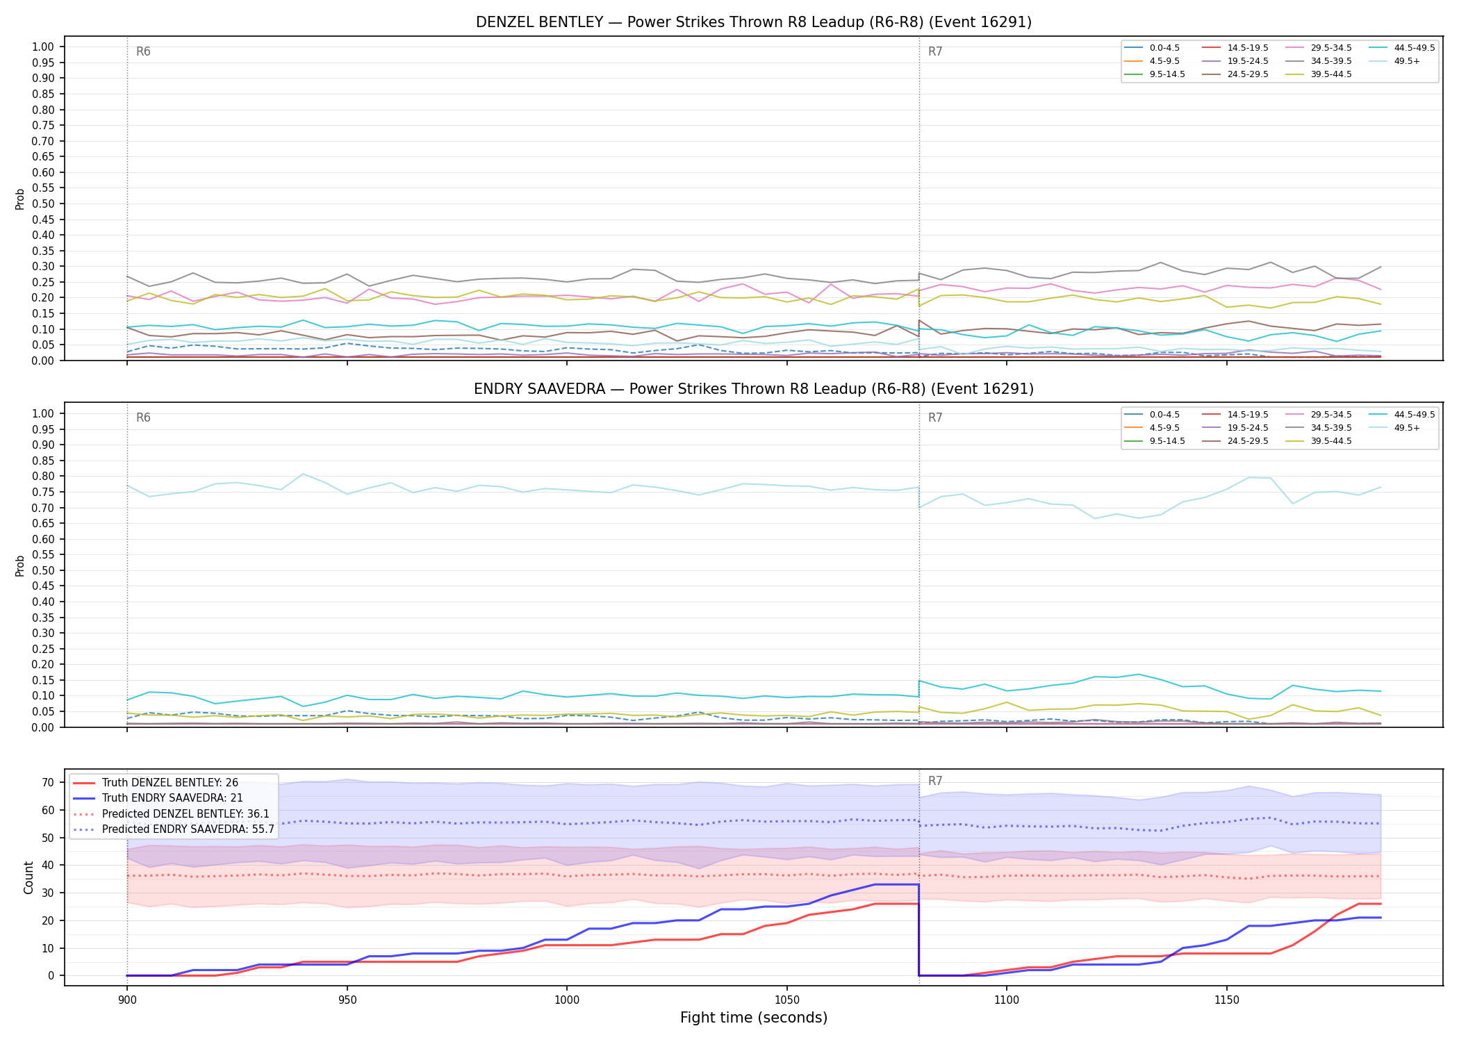Click the '1.00' y tick in Bentley chart

pos(43,47)
